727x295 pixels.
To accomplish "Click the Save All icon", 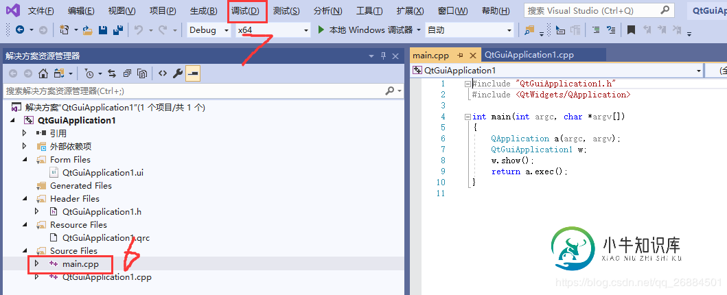I will click(x=118, y=30).
